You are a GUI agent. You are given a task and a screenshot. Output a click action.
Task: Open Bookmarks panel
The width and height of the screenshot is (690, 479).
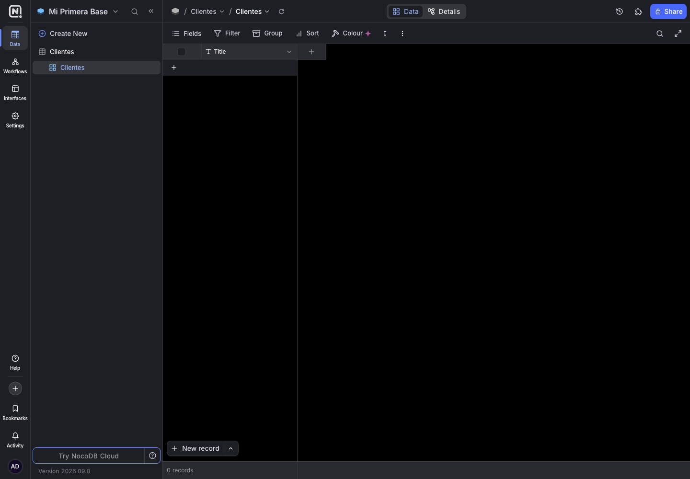tap(15, 413)
